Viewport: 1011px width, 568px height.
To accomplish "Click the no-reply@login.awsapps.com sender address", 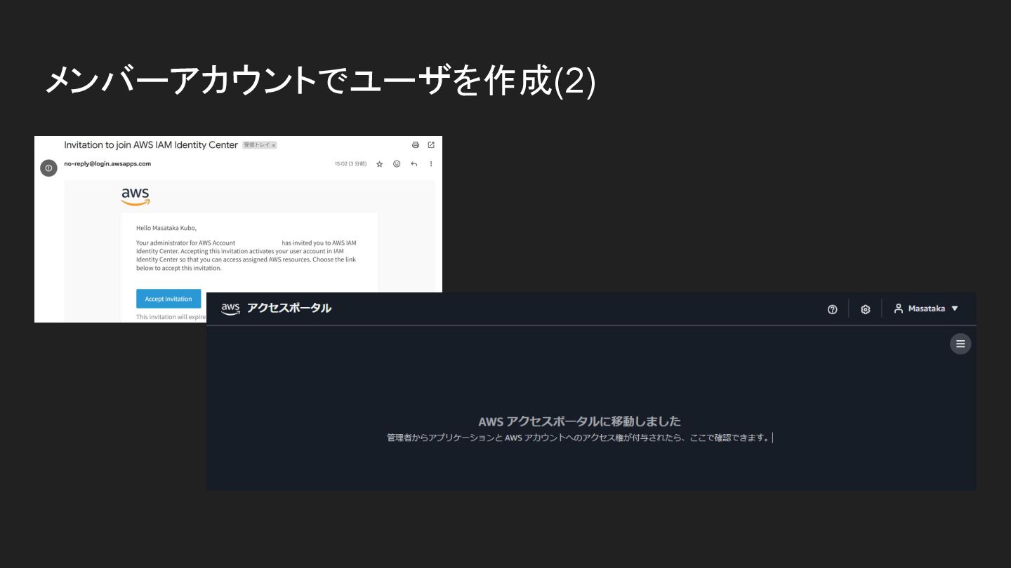I will (107, 164).
